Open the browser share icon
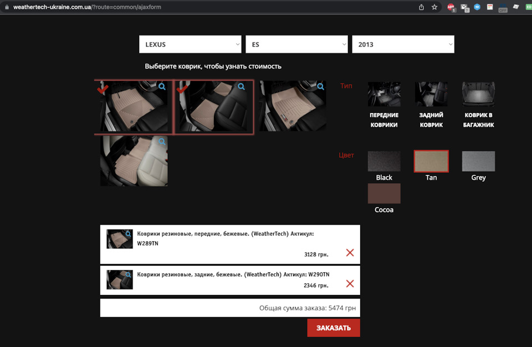The height and width of the screenshot is (347, 532). (x=421, y=7)
